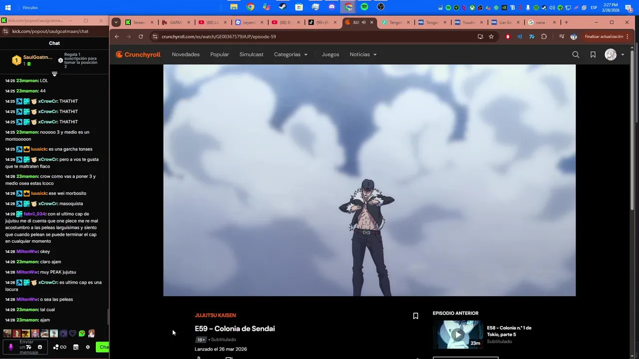Open Steam from the taskbar
This screenshot has height=359, width=639.
click(283, 7)
